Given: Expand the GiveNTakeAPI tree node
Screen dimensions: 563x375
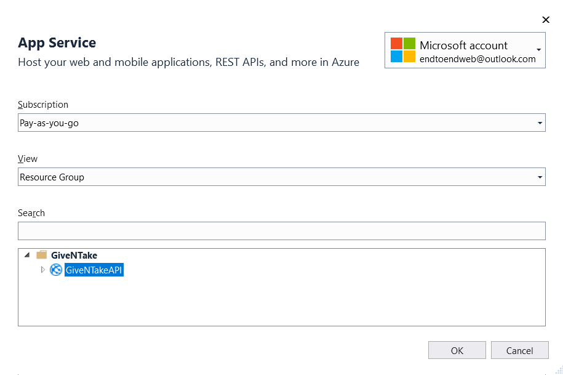Looking at the screenshot, I should pyautogui.click(x=42, y=270).
